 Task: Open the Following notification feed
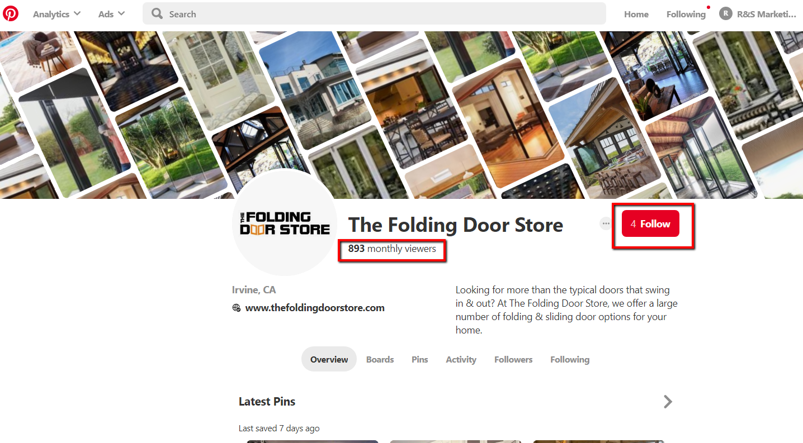[x=686, y=14]
